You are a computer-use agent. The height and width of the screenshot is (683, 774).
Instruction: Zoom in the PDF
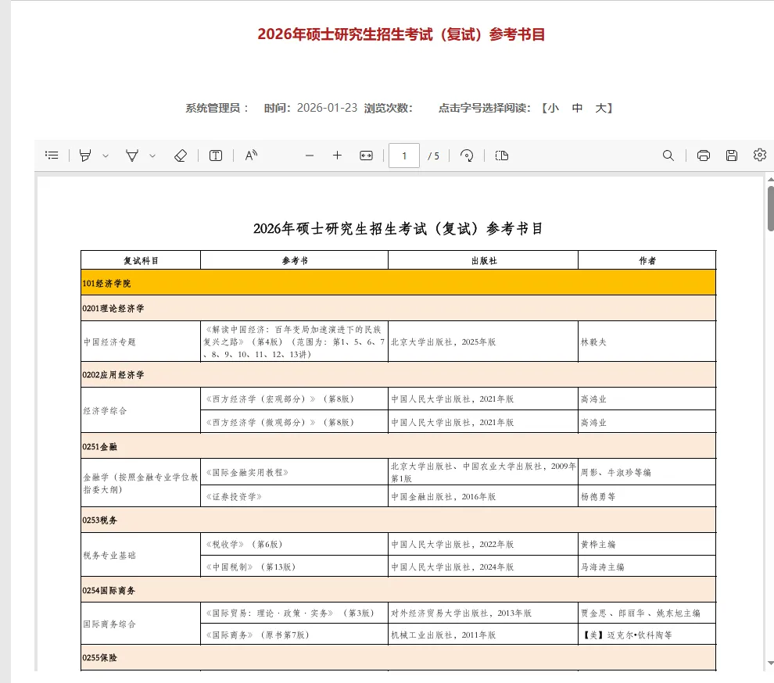point(337,156)
